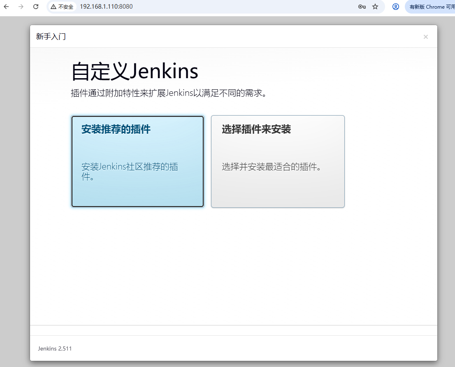Viewport: 455px width, 367px height.
Task: Bookmark this page with the star icon
Action: click(375, 7)
